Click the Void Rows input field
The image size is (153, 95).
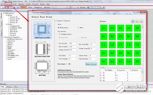point(72,56)
